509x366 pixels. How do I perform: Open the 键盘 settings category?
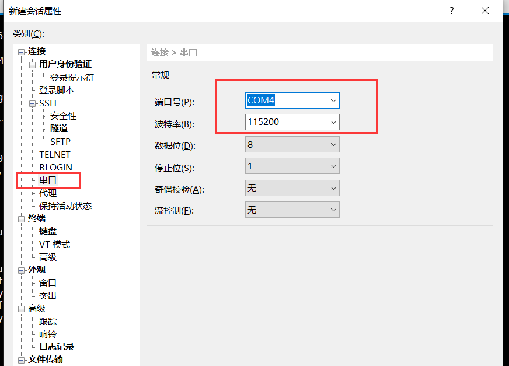click(x=48, y=231)
